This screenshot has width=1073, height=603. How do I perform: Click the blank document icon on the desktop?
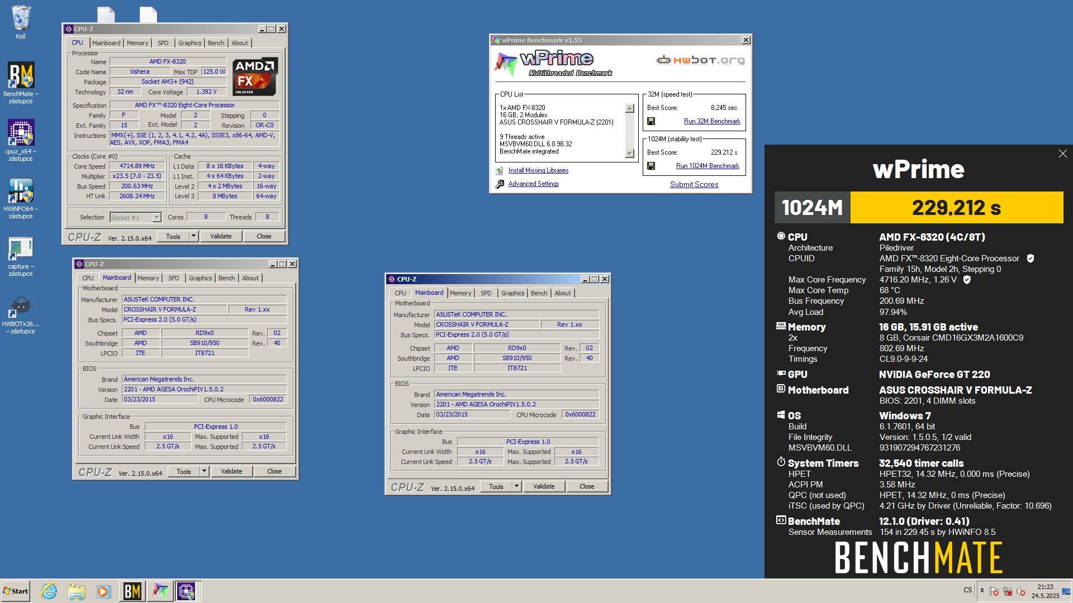coord(148,15)
